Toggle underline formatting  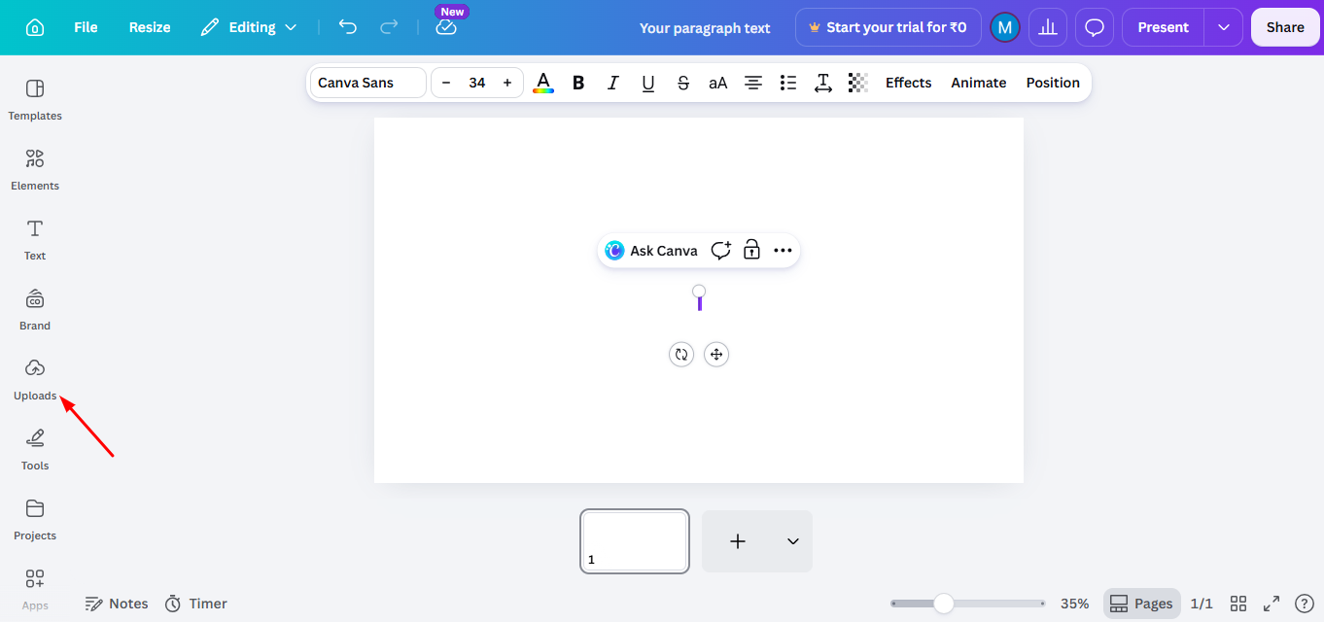(648, 83)
